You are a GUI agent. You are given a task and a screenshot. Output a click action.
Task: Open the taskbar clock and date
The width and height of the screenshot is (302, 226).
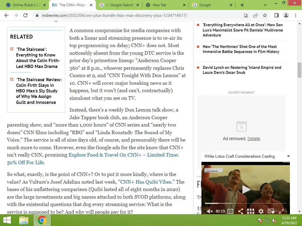coord(289,220)
